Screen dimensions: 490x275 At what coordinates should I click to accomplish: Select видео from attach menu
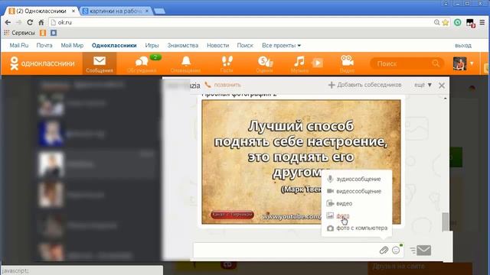pyautogui.click(x=339, y=204)
